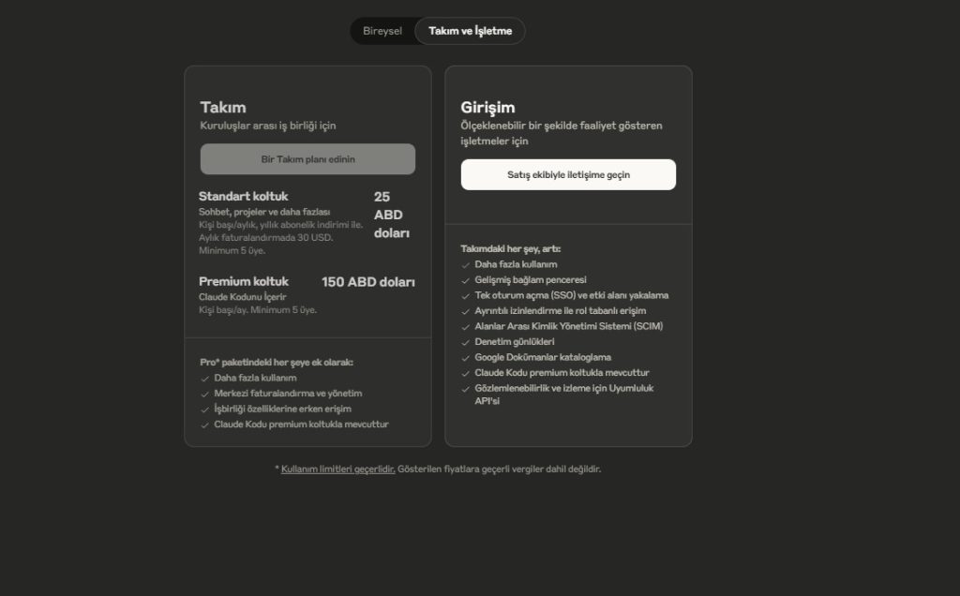Viewport: 960px width, 596px height.
Task: Click checkmark beside Ayrıntılı izinlendirme ile rol tabanlı erişim
Action: pos(466,311)
